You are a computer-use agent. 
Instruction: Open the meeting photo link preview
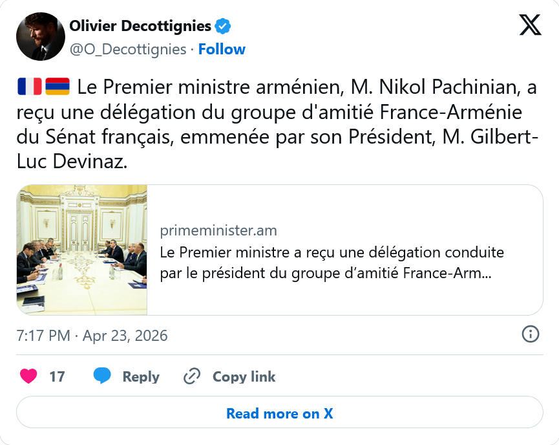coord(82,250)
